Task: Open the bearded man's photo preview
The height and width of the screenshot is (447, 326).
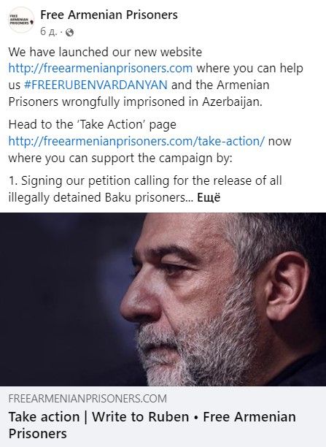Action: tap(163, 299)
